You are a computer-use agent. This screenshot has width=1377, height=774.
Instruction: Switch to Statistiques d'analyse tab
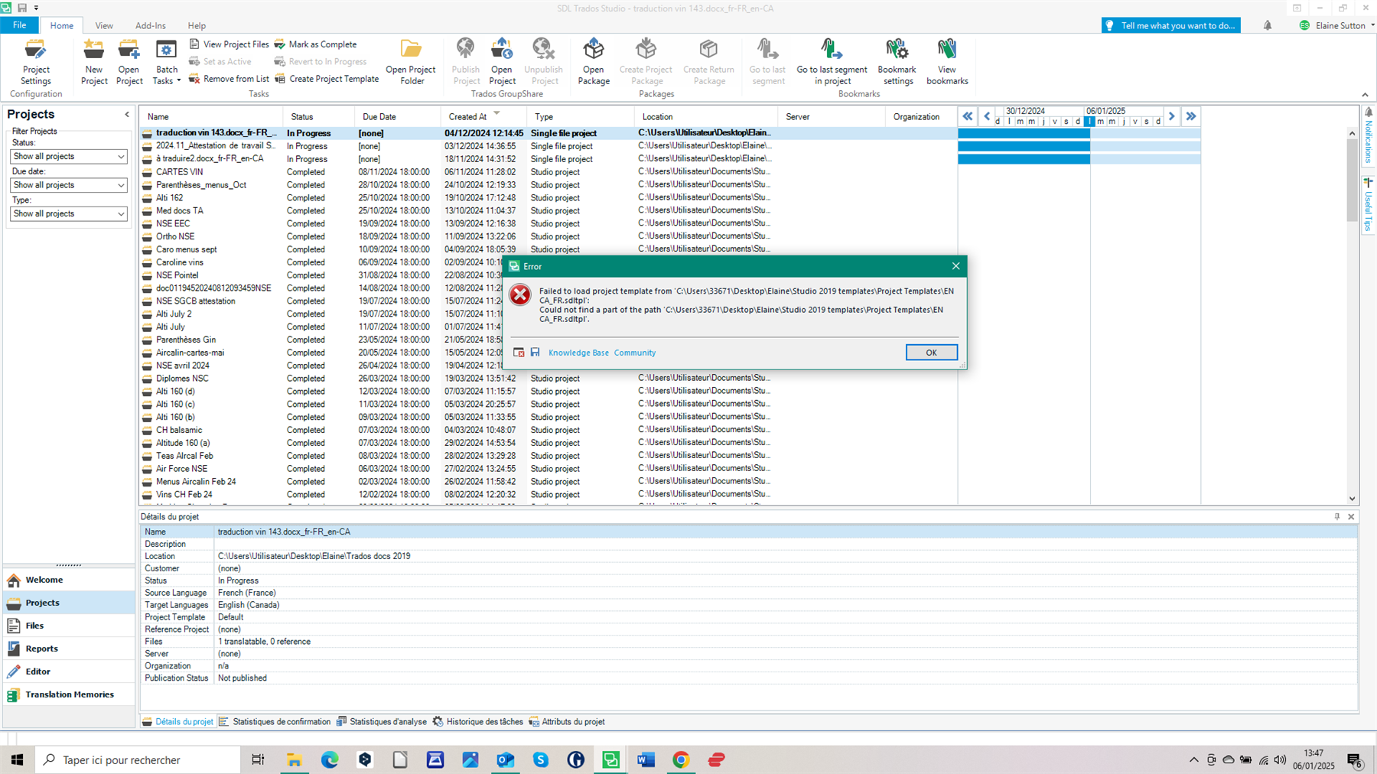coord(382,722)
